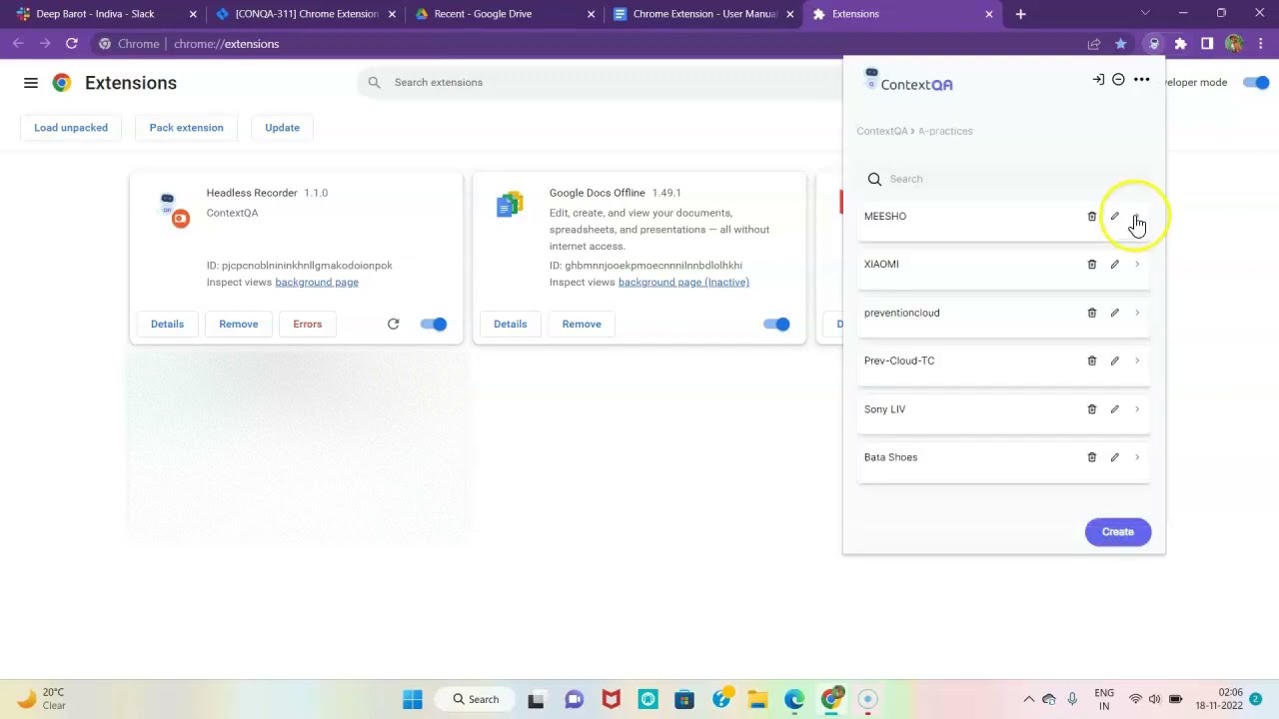
Task: Delete the Sony LIV entry trash icon
Action: [x=1091, y=409]
